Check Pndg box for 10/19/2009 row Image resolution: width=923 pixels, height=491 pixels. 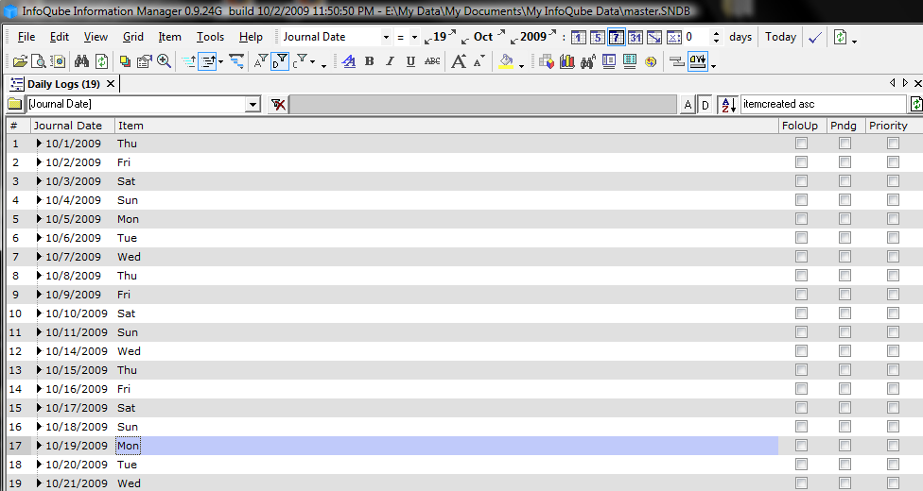845,445
